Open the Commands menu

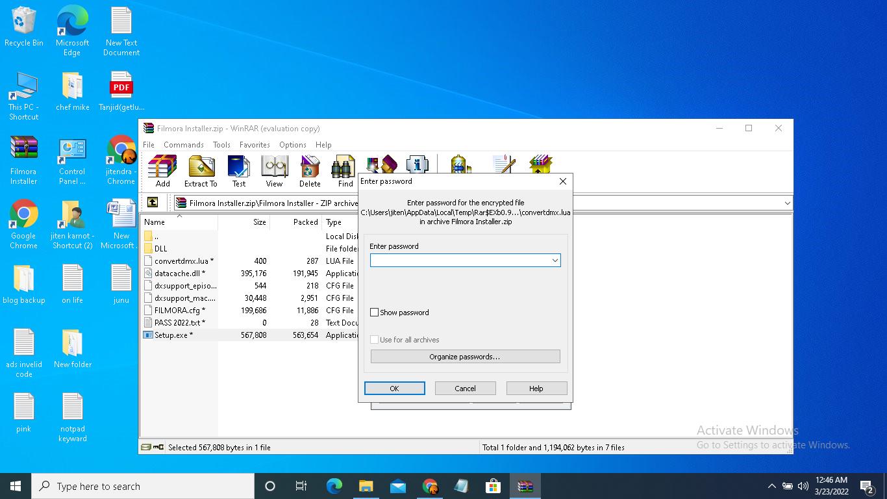183,145
